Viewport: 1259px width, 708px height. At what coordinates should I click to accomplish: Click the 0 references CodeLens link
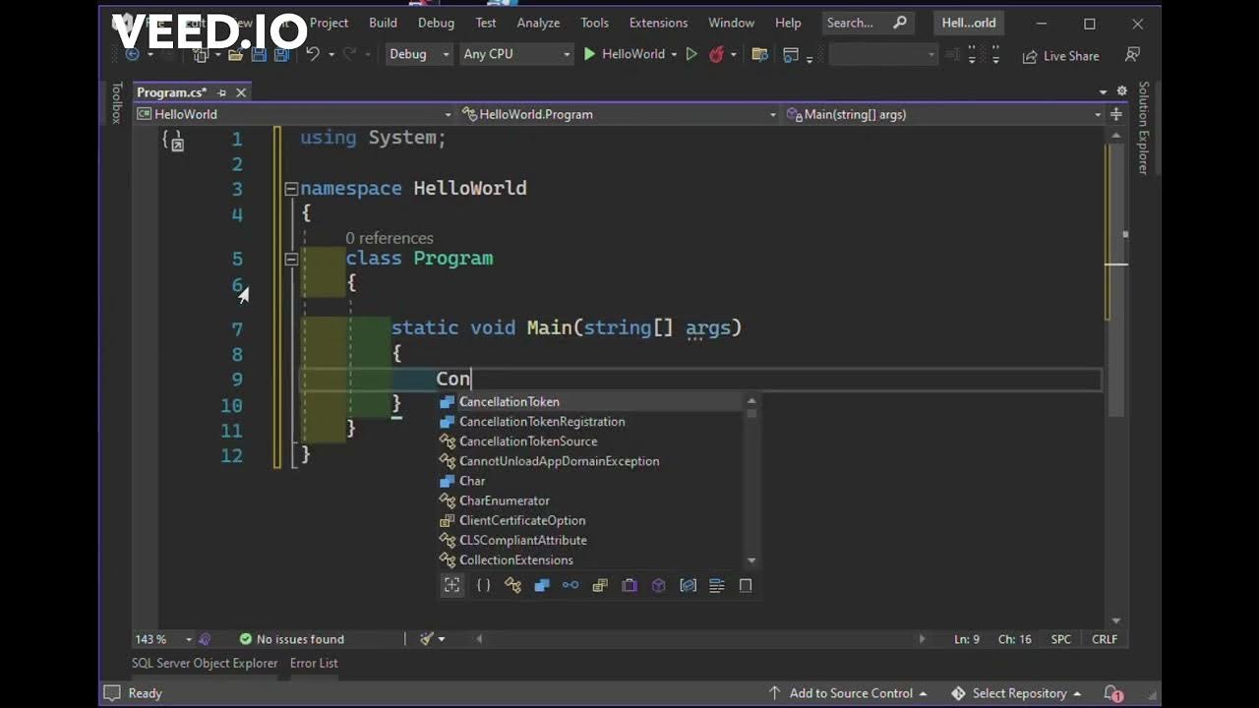(x=389, y=238)
